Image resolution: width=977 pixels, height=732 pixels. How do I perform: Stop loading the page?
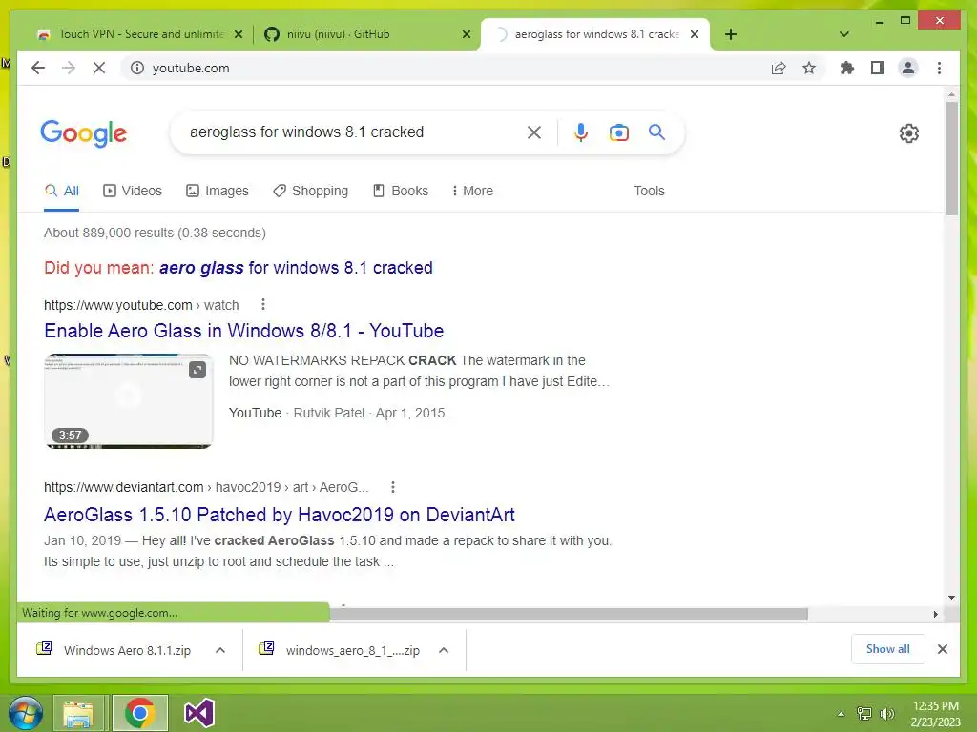pos(99,68)
